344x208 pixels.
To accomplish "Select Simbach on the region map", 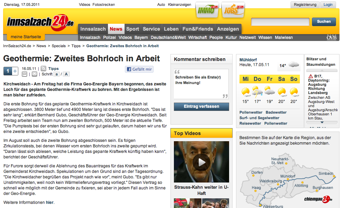I will 326,174.
